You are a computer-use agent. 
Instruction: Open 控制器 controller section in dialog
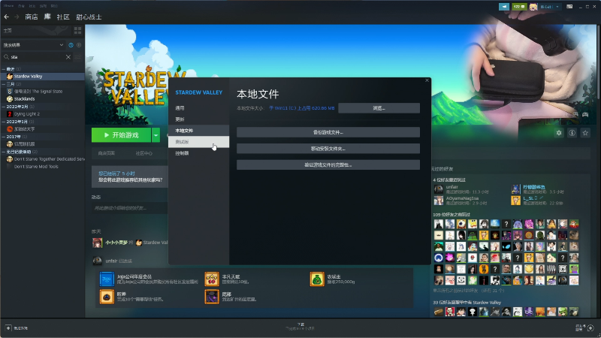(x=198, y=153)
